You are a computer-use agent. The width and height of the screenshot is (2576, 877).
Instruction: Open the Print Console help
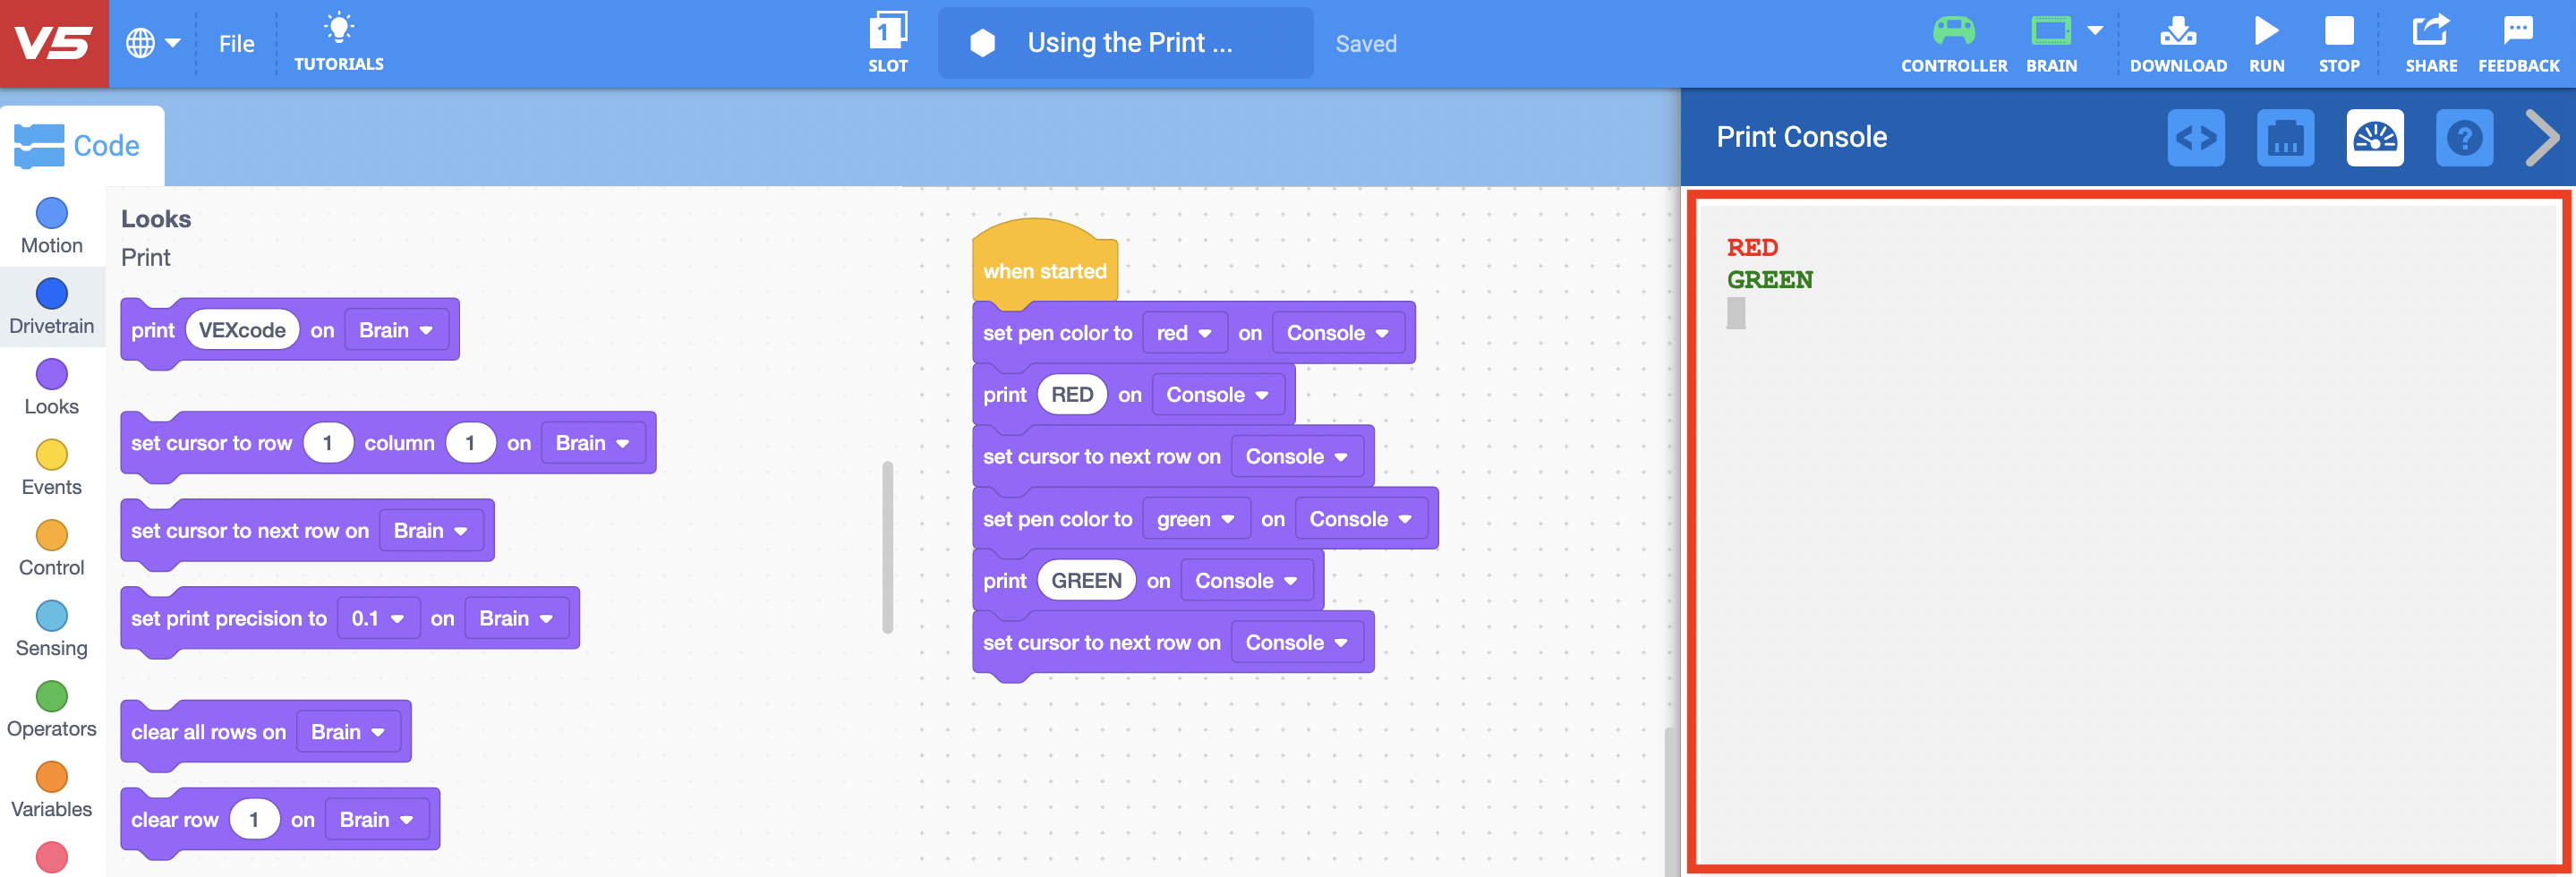pyautogui.click(x=2465, y=138)
